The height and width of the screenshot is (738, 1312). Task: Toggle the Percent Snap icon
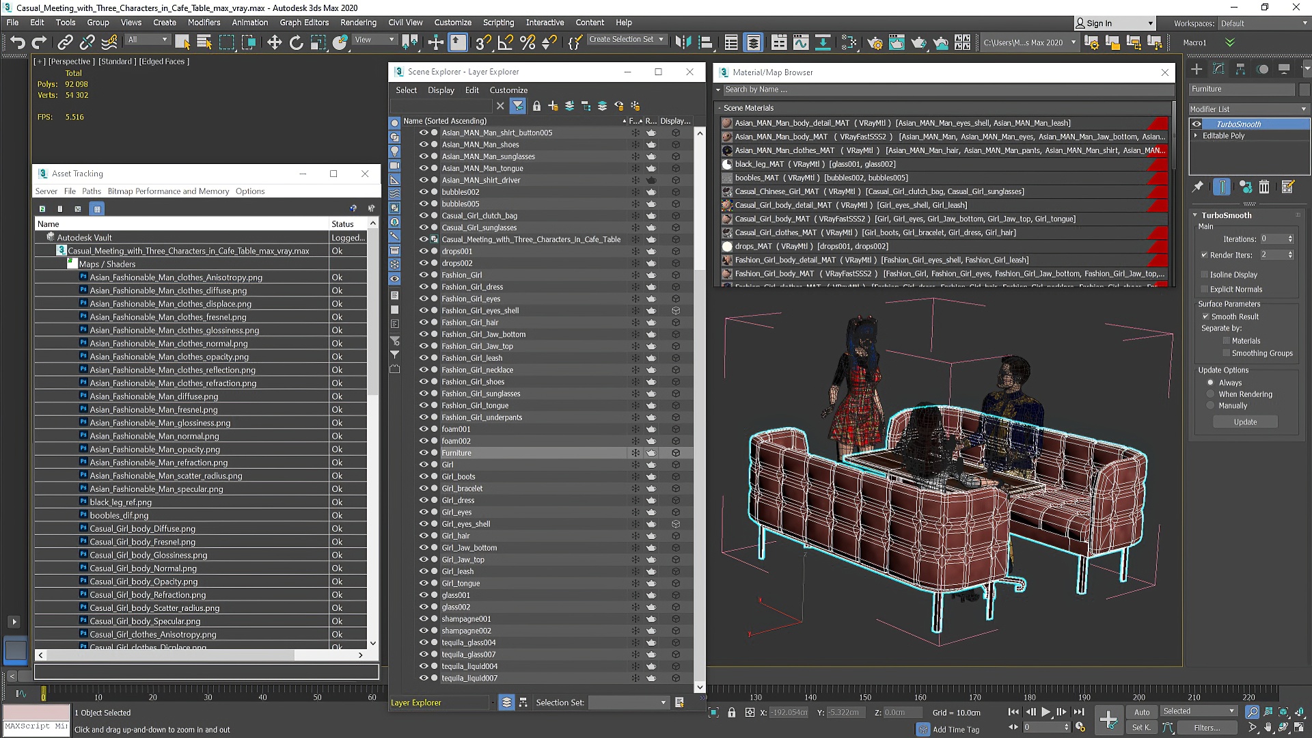pos(528,42)
